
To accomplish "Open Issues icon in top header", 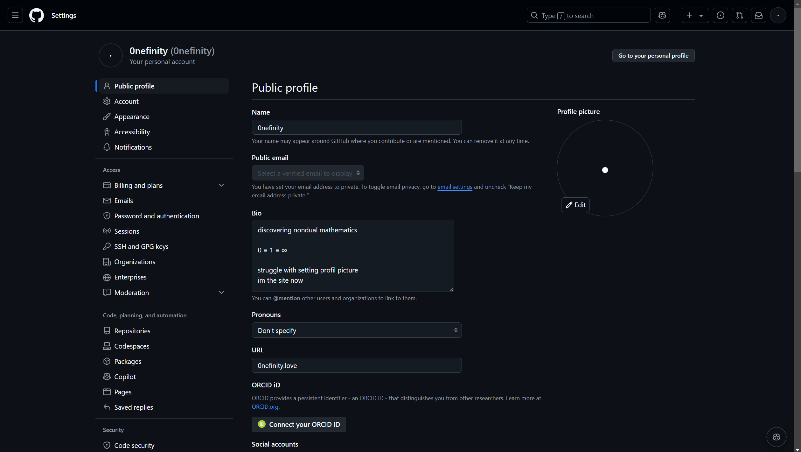I will [x=720, y=15].
